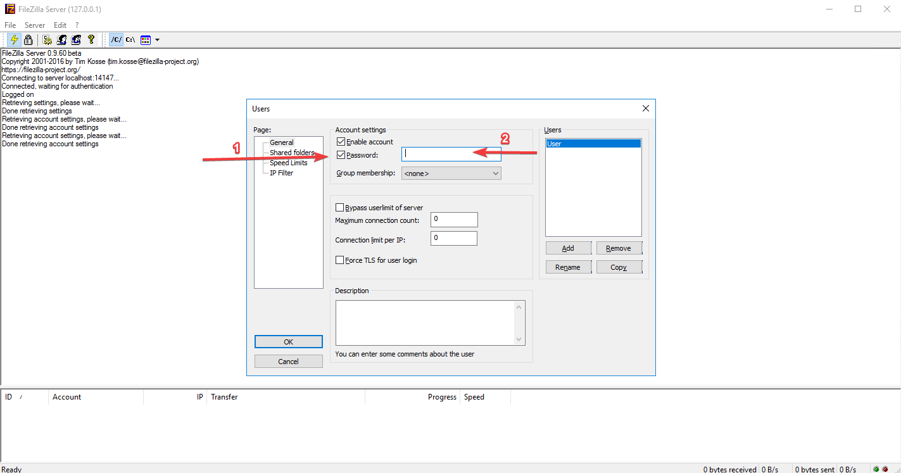Confirm the Users dialog with OK
This screenshot has width=901, height=473.
click(x=289, y=342)
